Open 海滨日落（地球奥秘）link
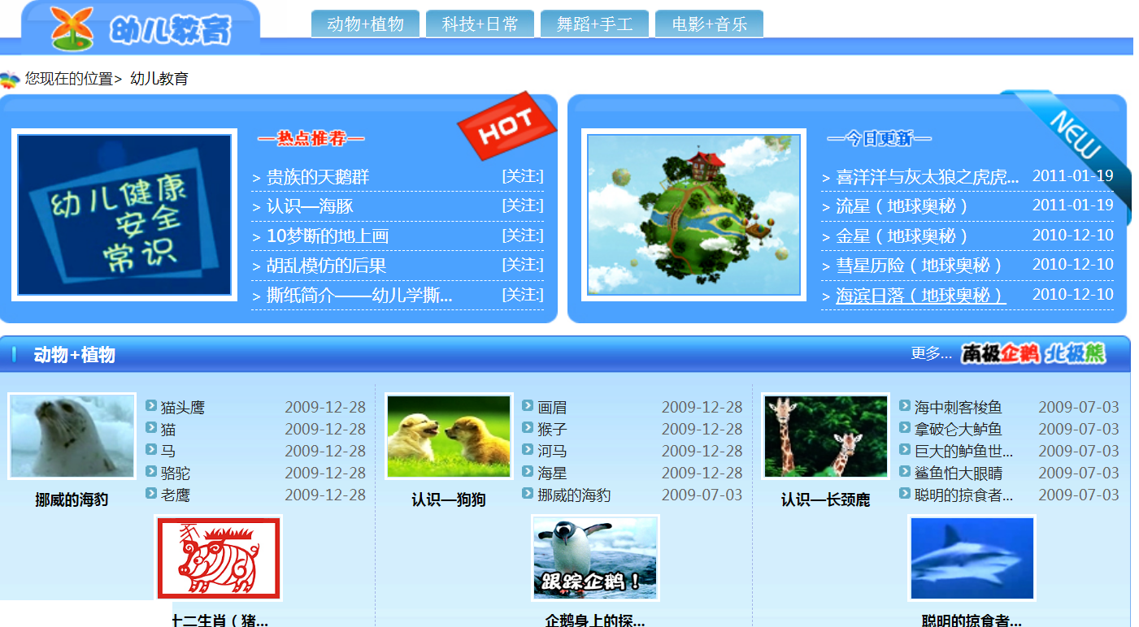 [x=920, y=296]
